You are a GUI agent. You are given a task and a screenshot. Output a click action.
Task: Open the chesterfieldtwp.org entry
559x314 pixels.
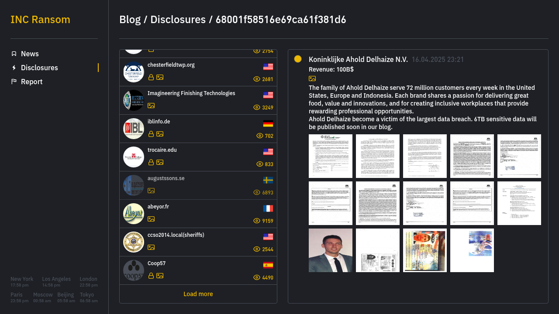(x=198, y=72)
